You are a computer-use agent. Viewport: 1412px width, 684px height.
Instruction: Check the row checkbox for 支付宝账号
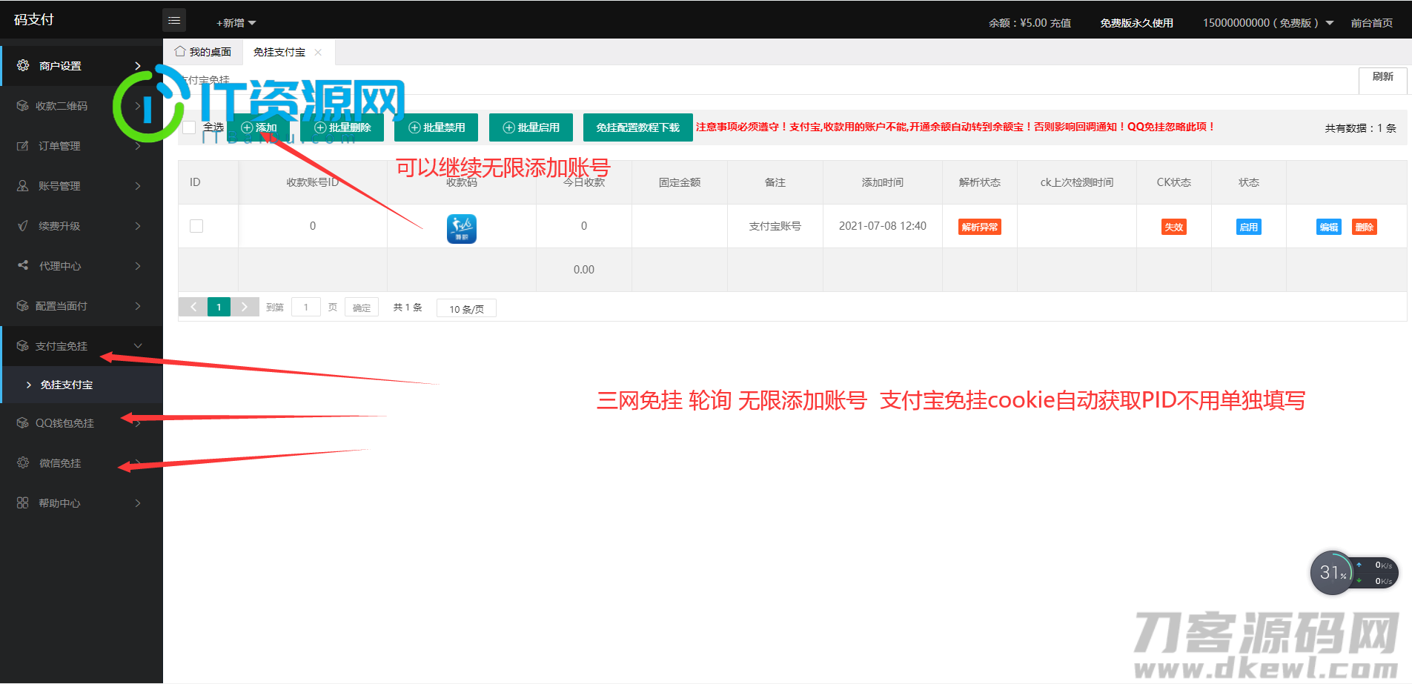point(196,226)
